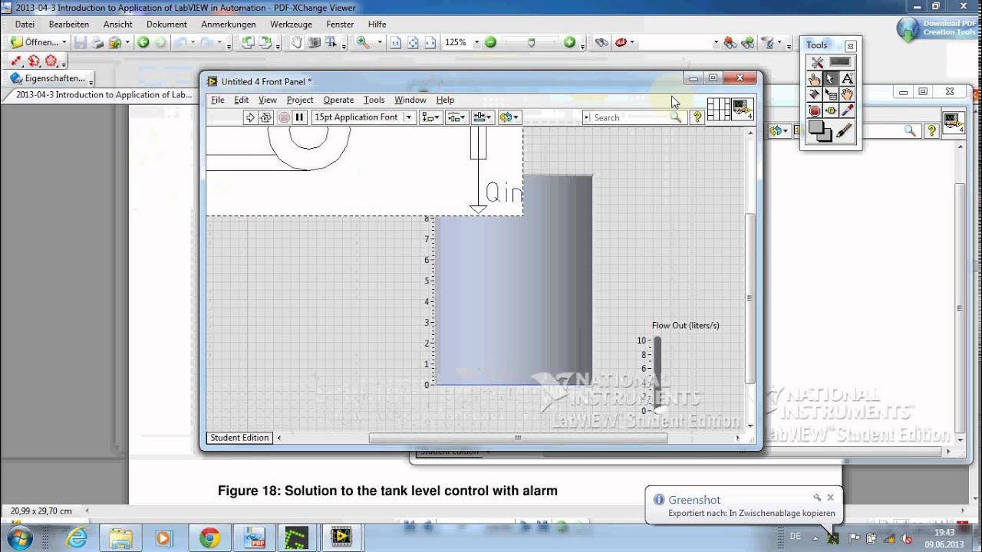This screenshot has height=552, width=982.
Task: Click the Download PDF Creation Tools link
Action: tap(938, 28)
